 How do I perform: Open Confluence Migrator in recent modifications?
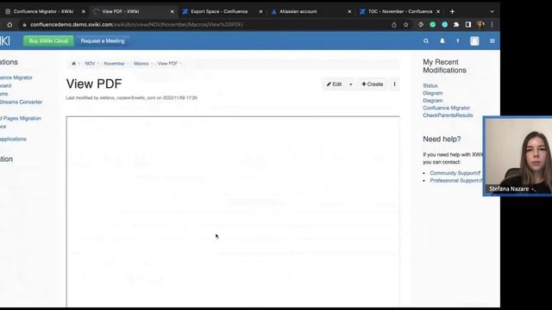pos(446,108)
